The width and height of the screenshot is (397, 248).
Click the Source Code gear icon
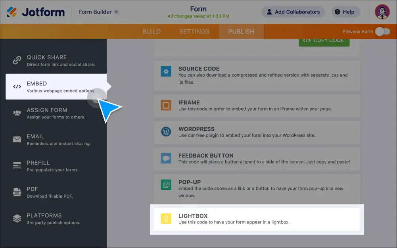[167, 71]
